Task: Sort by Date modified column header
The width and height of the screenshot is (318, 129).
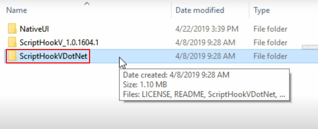Action: (200, 10)
